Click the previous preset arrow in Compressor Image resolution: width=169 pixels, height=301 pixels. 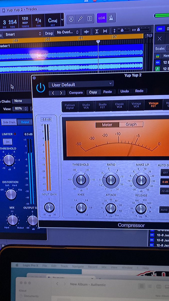tap(53, 93)
